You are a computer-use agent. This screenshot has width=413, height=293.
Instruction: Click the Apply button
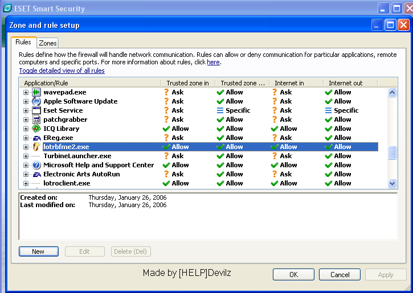pyautogui.click(x=386, y=275)
